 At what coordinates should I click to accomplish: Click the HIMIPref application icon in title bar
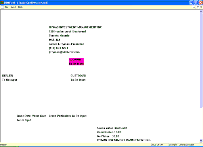click(x=2, y=2)
